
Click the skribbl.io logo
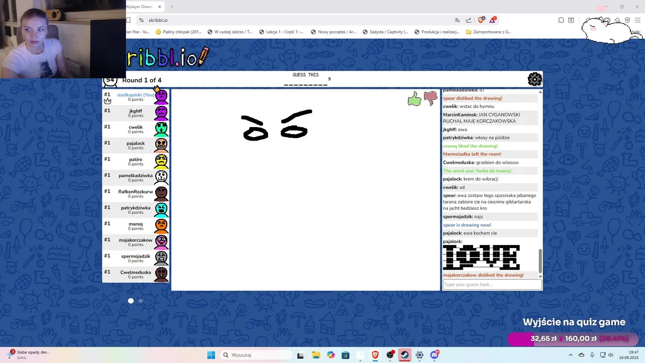click(167, 58)
